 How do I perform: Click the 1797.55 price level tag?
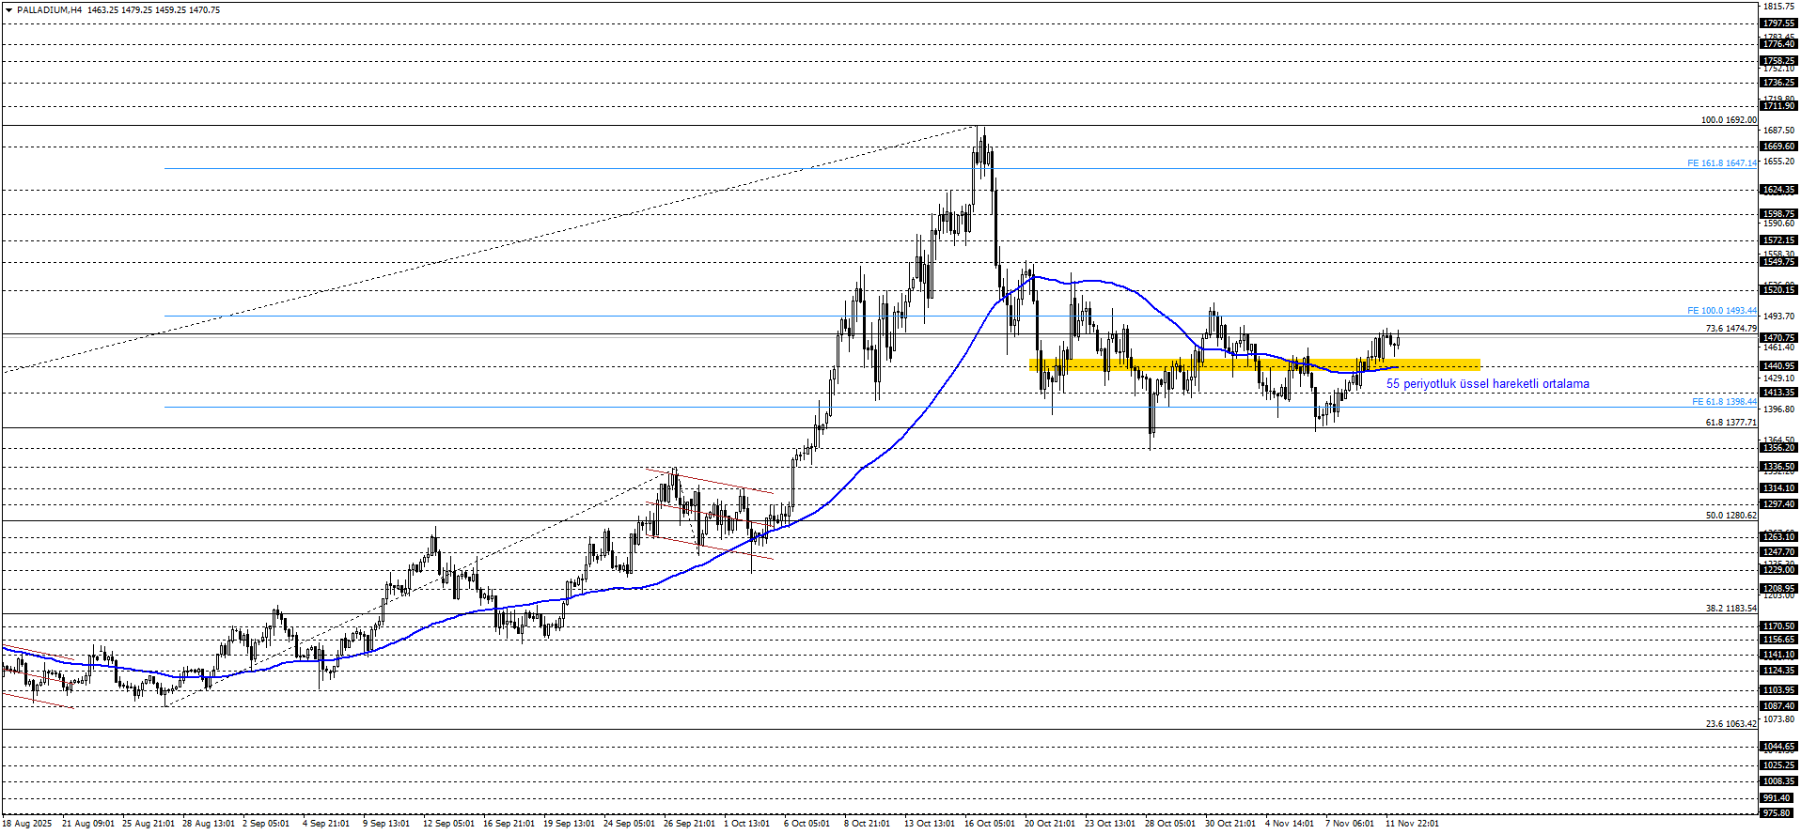point(1778,23)
